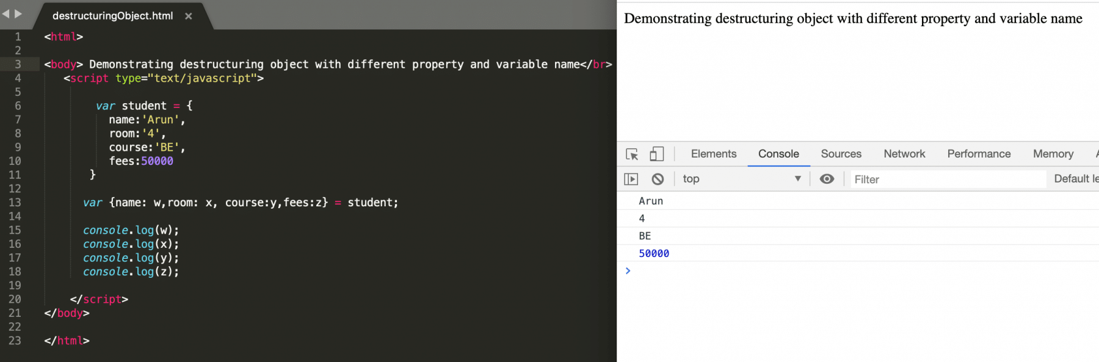Click the opening <html> tag
The image size is (1099, 362).
click(x=63, y=37)
